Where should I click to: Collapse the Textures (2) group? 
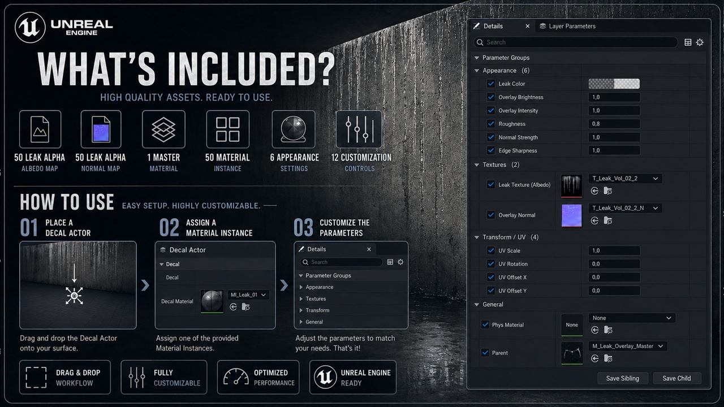(477, 165)
